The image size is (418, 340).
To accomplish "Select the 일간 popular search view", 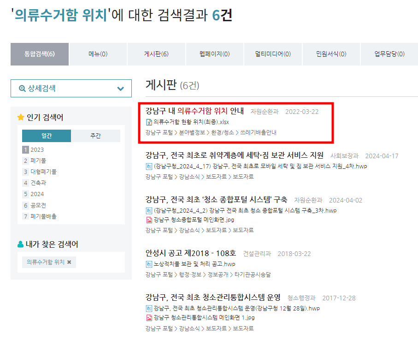I will [x=47, y=136].
